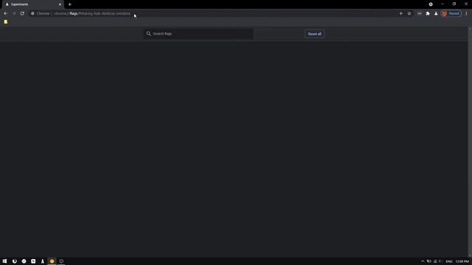The image size is (472, 265).
Task: Open the Extensions puzzle-piece menu
Action: pyautogui.click(x=428, y=13)
